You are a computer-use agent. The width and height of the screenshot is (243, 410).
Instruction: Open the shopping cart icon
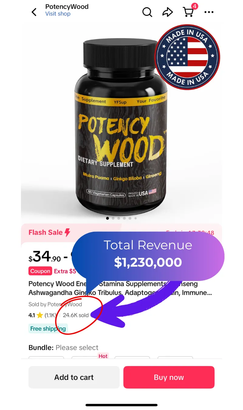tap(188, 12)
